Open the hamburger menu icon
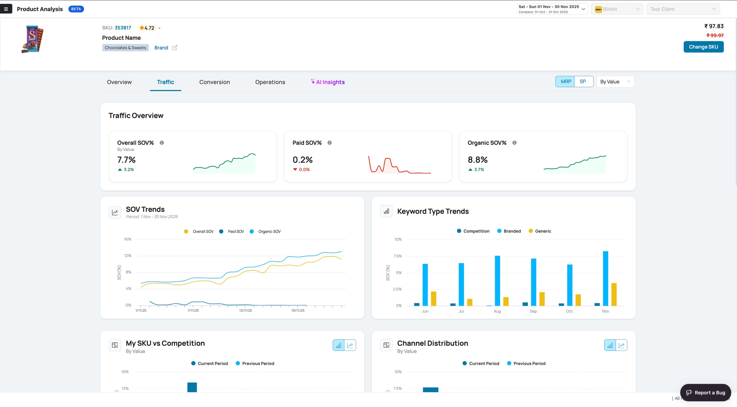 [x=6, y=9]
